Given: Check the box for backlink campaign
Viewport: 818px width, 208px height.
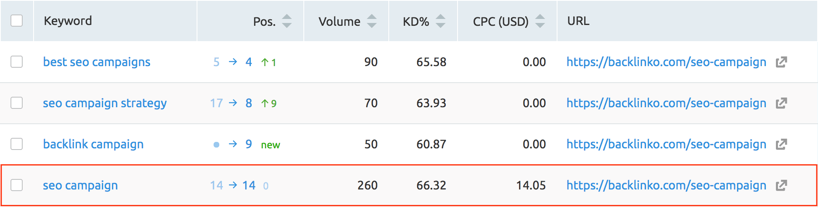Looking at the screenshot, I should tap(17, 144).
